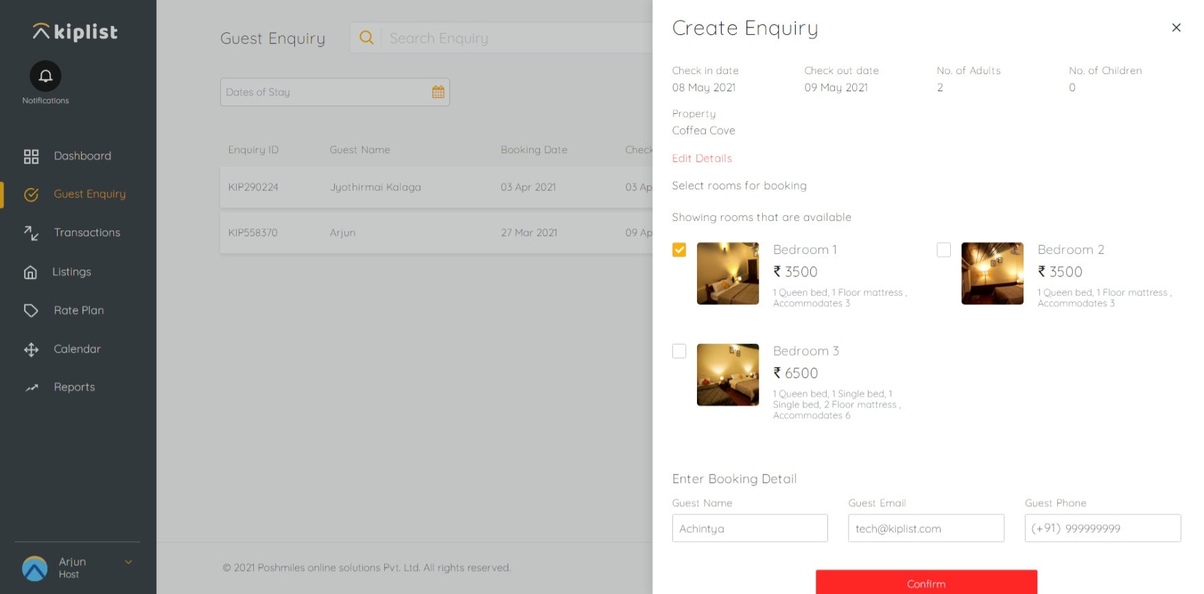This screenshot has width=1204, height=594.
Task: Click the Guest Name input field
Action: pos(750,528)
